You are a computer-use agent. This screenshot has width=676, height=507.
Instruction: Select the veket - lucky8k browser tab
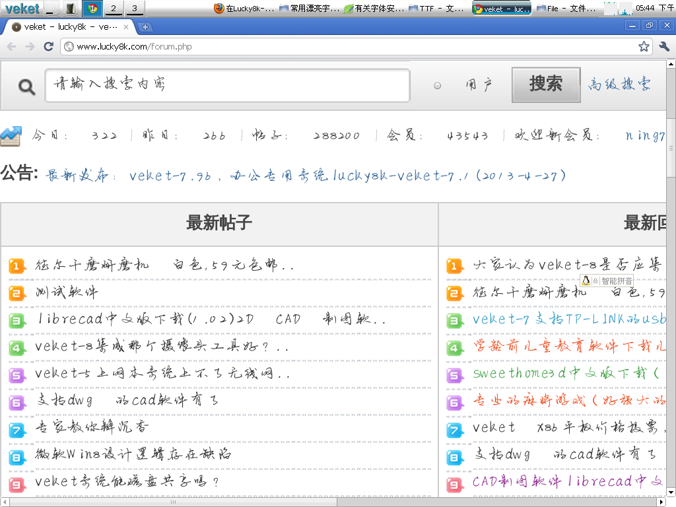[x=70, y=26]
